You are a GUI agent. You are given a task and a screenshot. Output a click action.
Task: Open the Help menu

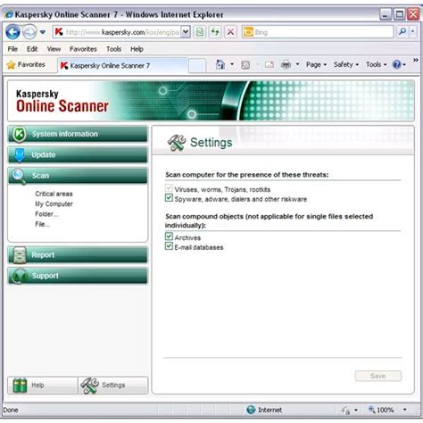(x=137, y=49)
